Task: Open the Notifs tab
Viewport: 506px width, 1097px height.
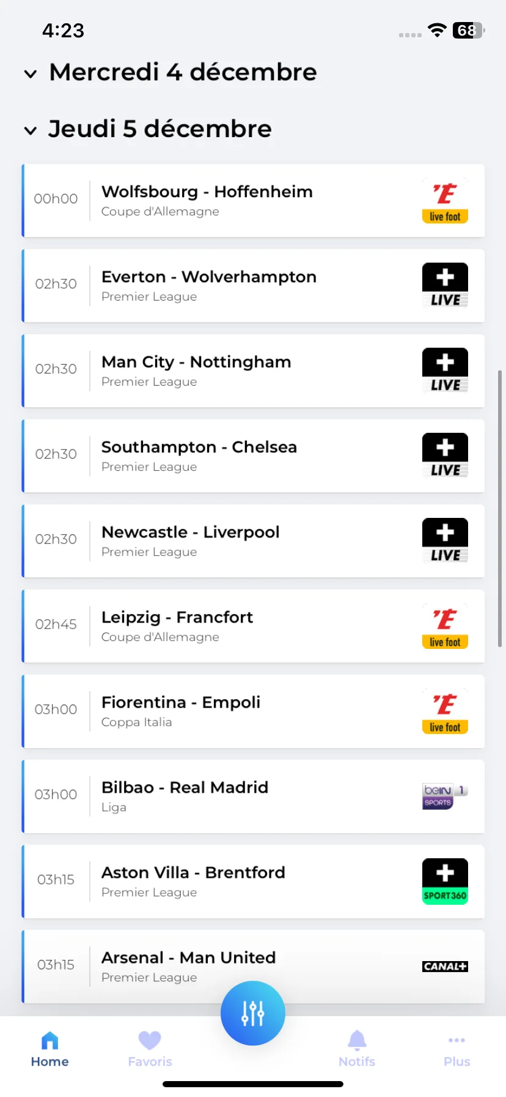Action: [x=357, y=1049]
